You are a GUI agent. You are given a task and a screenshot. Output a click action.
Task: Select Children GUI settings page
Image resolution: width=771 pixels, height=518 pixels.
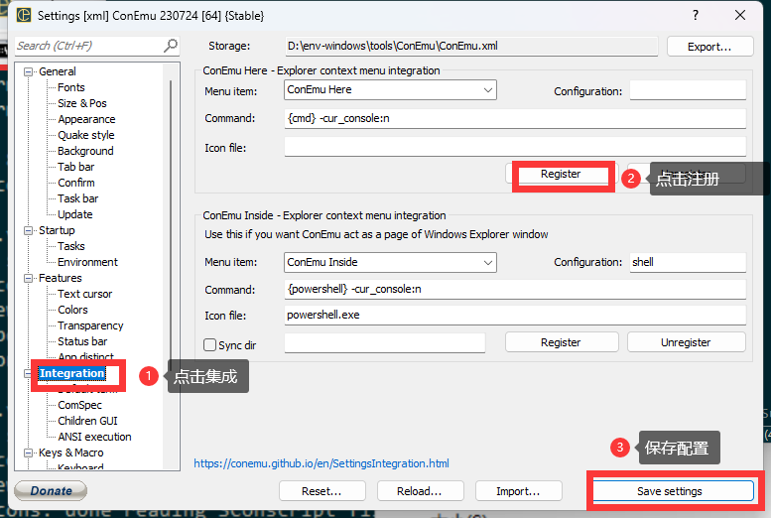(x=87, y=421)
